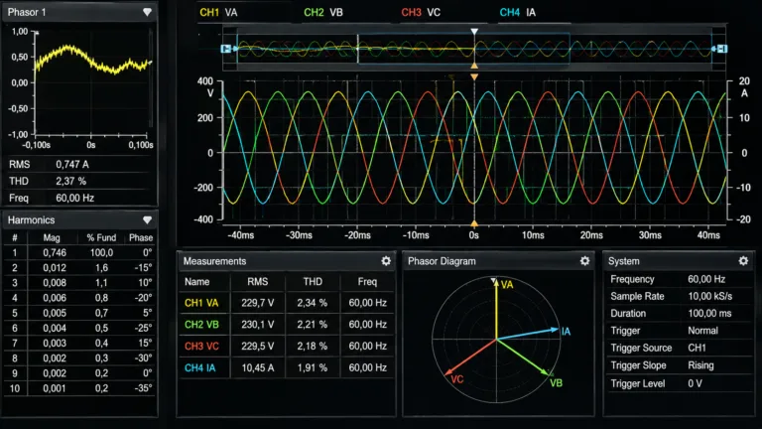Select harmonic row 3 magnitude 0,008
The image size is (762, 429).
tap(55, 283)
